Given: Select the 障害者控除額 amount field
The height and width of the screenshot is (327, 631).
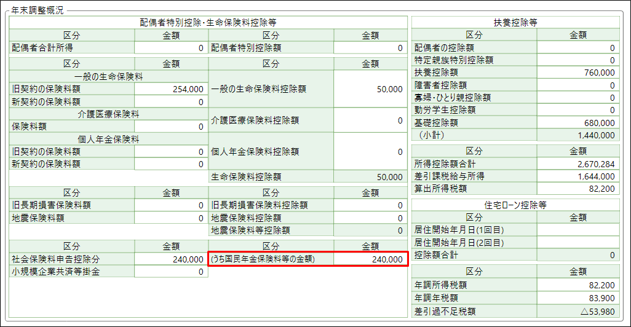Looking at the screenshot, I should (577, 85).
